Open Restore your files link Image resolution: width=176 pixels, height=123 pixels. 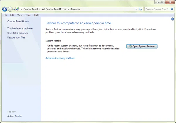point(16,38)
